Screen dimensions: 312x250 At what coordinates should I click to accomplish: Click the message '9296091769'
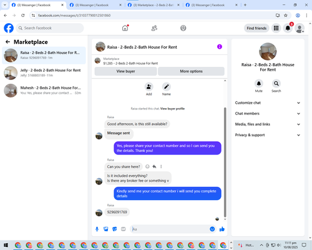tap(117, 212)
